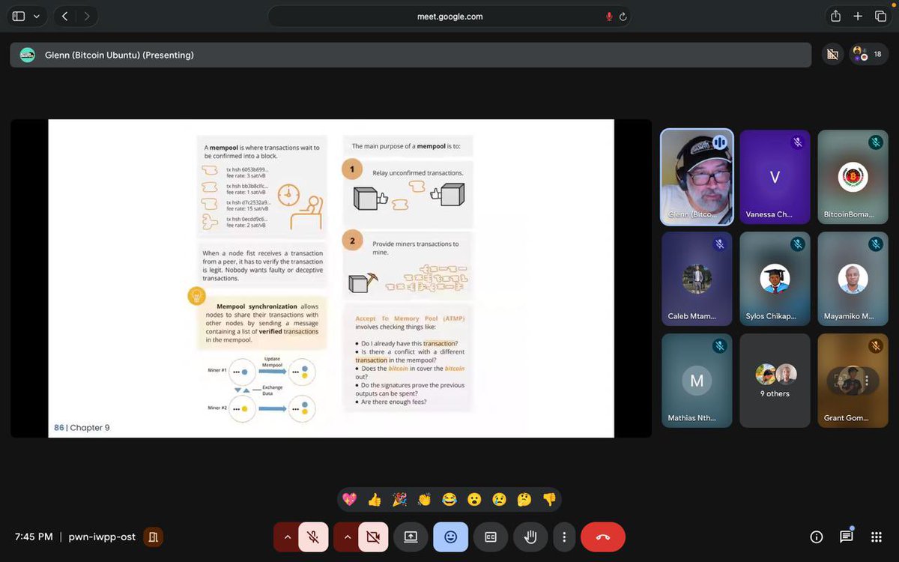Screen dimensions: 899x562
Task: Click the Bitcoin Ubuntu presenter avatar icon
Action: tap(28, 55)
